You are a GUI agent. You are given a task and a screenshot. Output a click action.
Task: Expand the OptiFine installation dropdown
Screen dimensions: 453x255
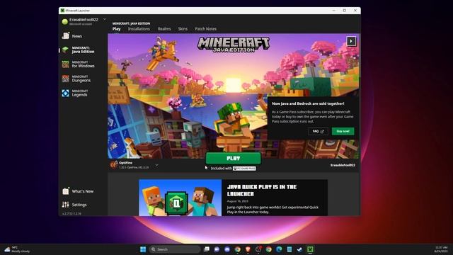tap(156, 165)
